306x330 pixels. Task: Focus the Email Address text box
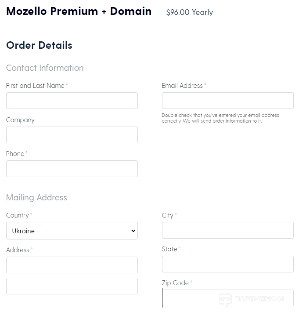(227, 101)
